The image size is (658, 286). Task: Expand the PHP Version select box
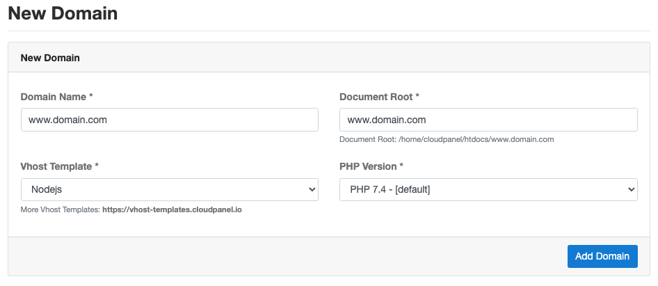[x=488, y=189]
